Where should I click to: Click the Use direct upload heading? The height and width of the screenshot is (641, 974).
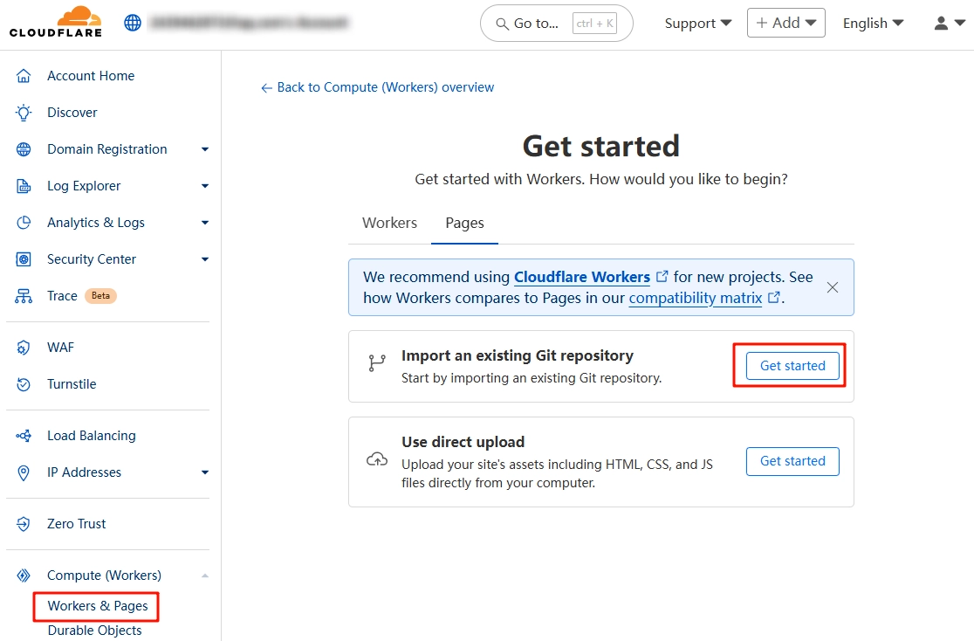(x=463, y=442)
